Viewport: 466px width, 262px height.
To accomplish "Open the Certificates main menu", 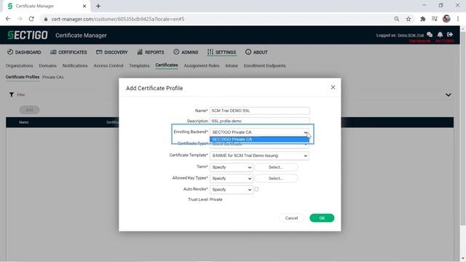I will point(68,52).
